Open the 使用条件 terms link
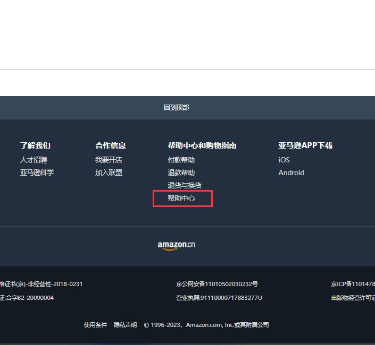This screenshot has width=375, height=345. (x=95, y=325)
